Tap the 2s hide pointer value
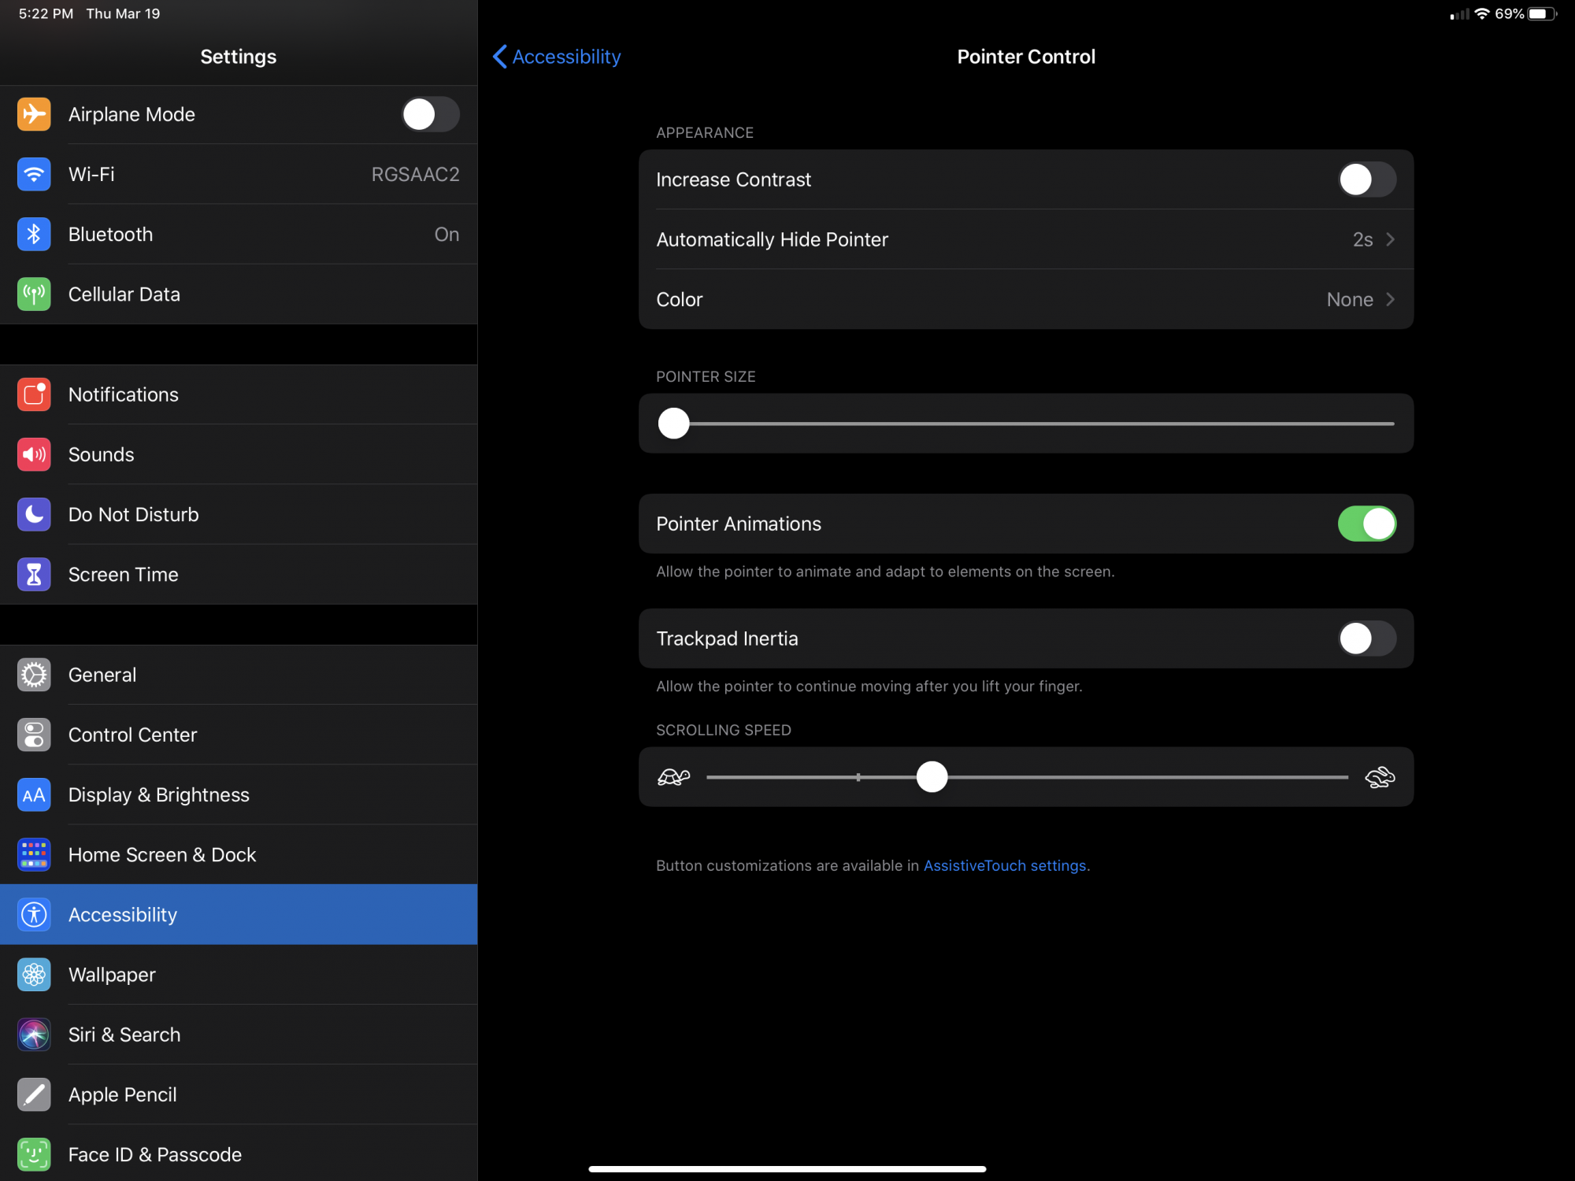Image resolution: width=1575 pixels, height=1181 pixels. (1362, 239)
